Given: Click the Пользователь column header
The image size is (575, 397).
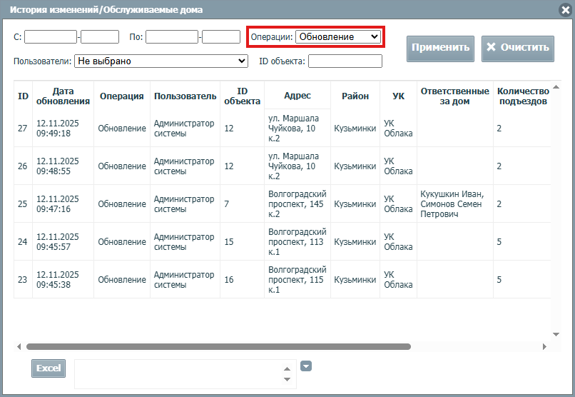Looking at the screenshot, I should point(185,96).
